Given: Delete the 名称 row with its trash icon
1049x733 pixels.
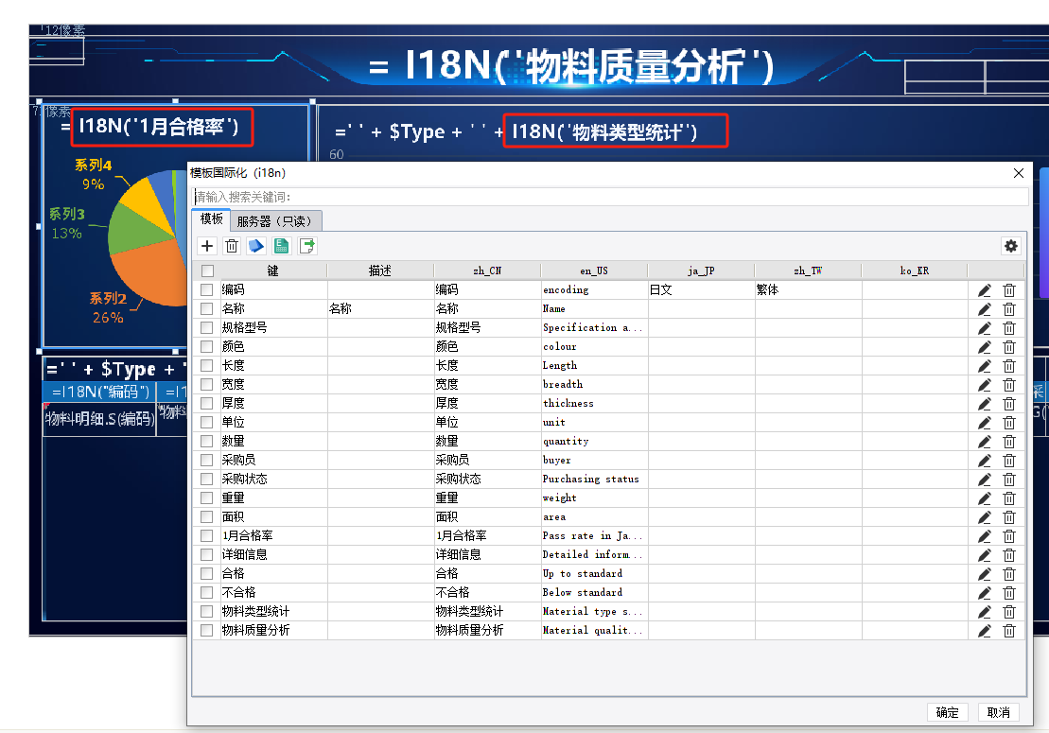Looking at the screenshot, I should [1009, 309].
